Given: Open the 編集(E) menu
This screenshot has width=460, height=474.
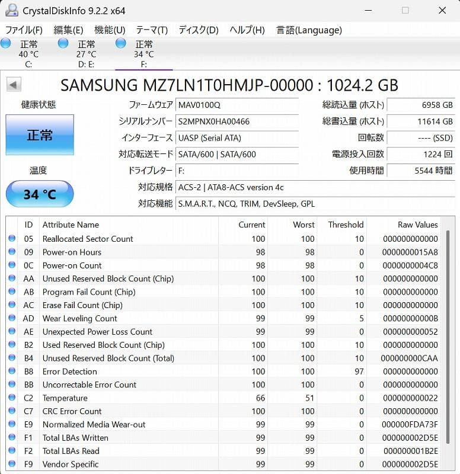Looking at the screenshot, I should (68, 30).
